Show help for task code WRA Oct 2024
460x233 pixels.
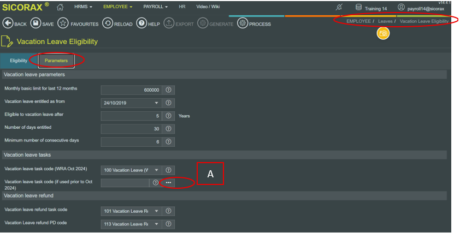[x=168, y=170]
